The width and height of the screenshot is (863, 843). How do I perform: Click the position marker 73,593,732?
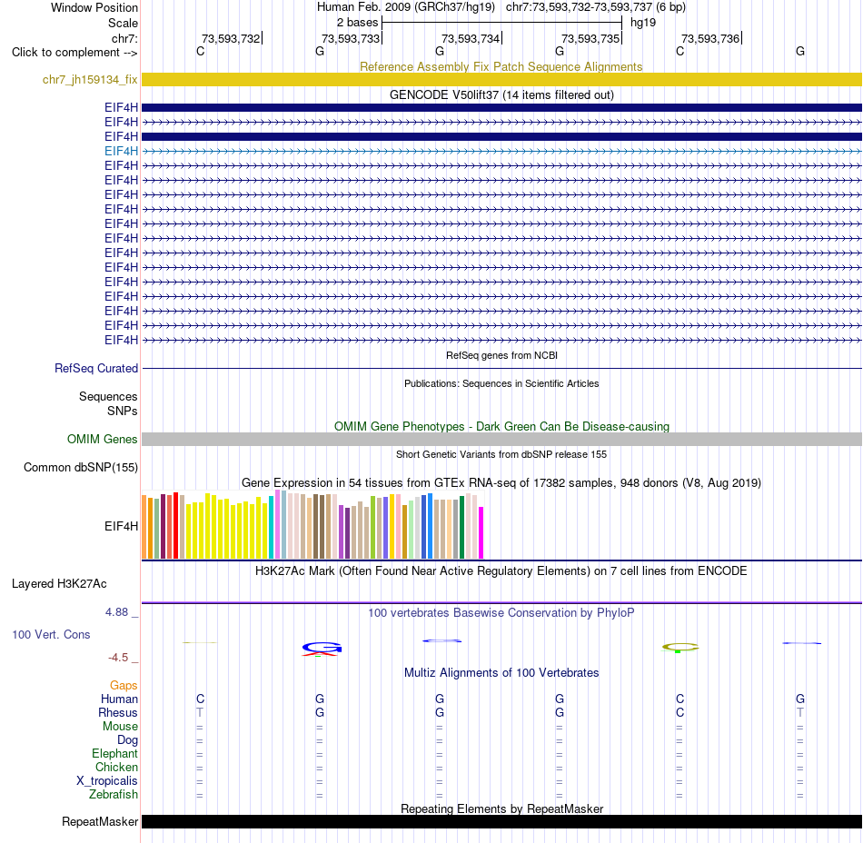(231, 38)
